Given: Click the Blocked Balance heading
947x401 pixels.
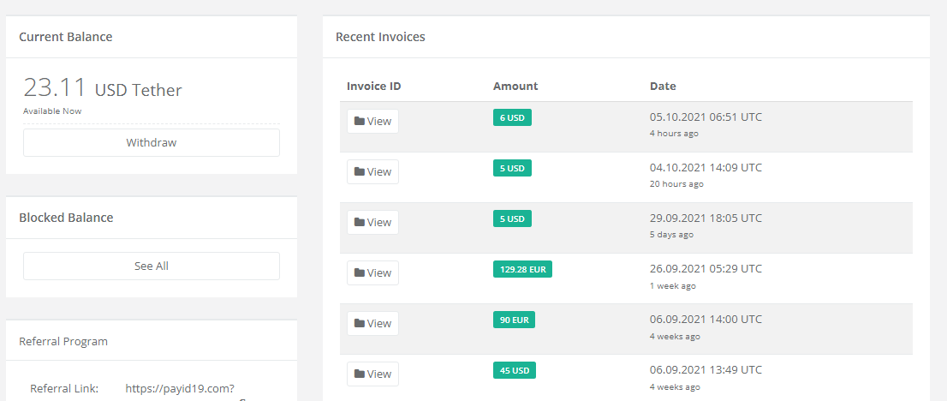Looking at the screenshot, I should click(x=67, y=218).
